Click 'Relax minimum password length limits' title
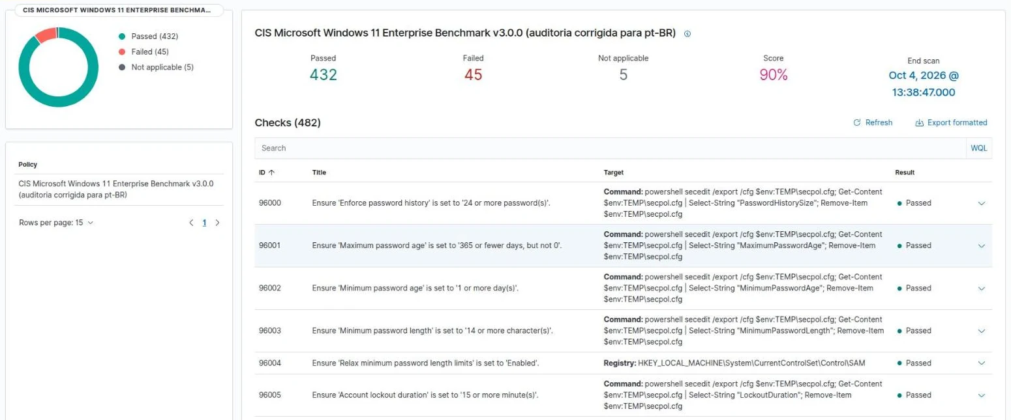1011x420 pixels. click(426, 363)
